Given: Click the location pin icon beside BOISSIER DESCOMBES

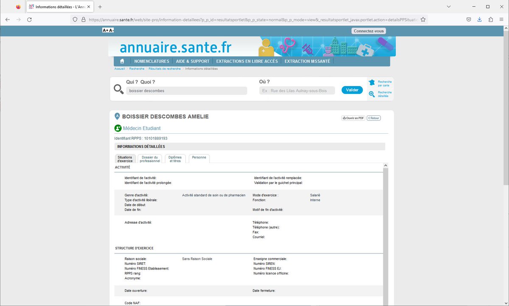Looking at the screenshot, I should [117, 116].
